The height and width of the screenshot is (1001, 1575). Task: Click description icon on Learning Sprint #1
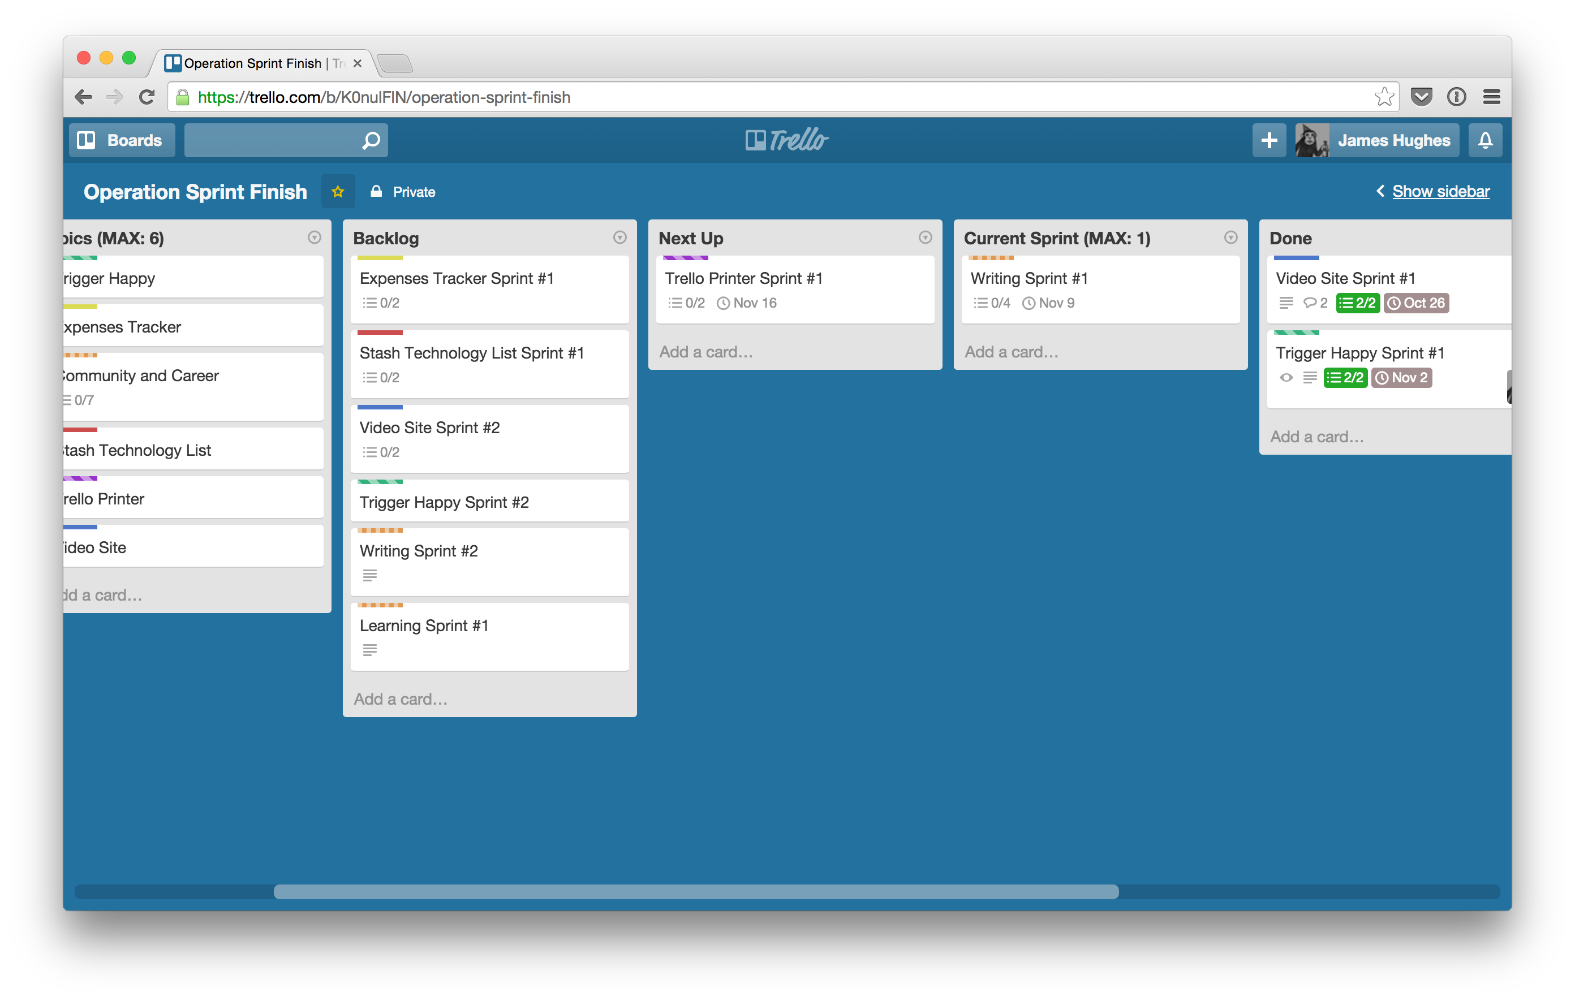click(369, 650)
